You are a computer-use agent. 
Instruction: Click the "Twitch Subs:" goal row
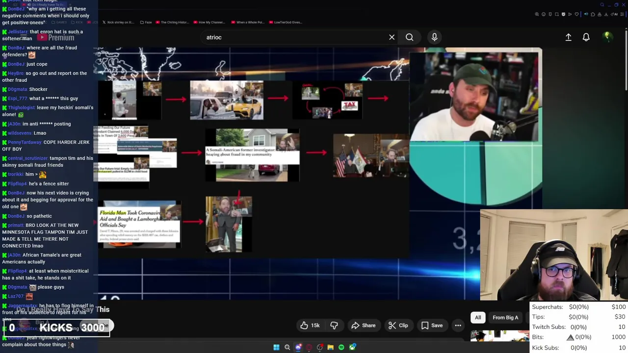(579, 327)
